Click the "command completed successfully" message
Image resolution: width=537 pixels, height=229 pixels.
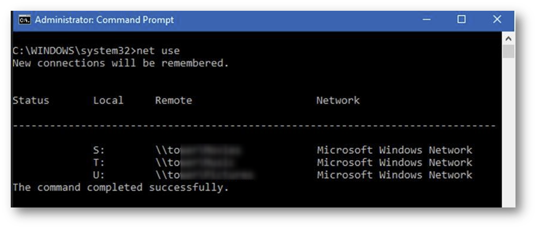[x=120, y=188]
